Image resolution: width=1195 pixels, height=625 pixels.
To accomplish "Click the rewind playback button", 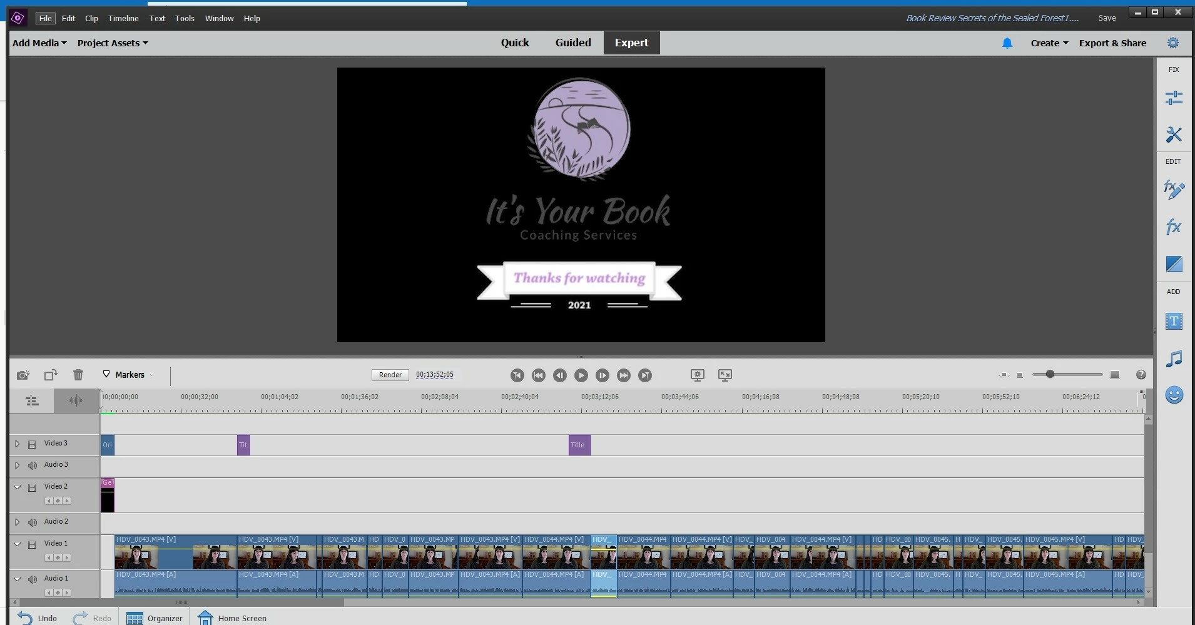I will pyautogui.click(x=539, y=375).
